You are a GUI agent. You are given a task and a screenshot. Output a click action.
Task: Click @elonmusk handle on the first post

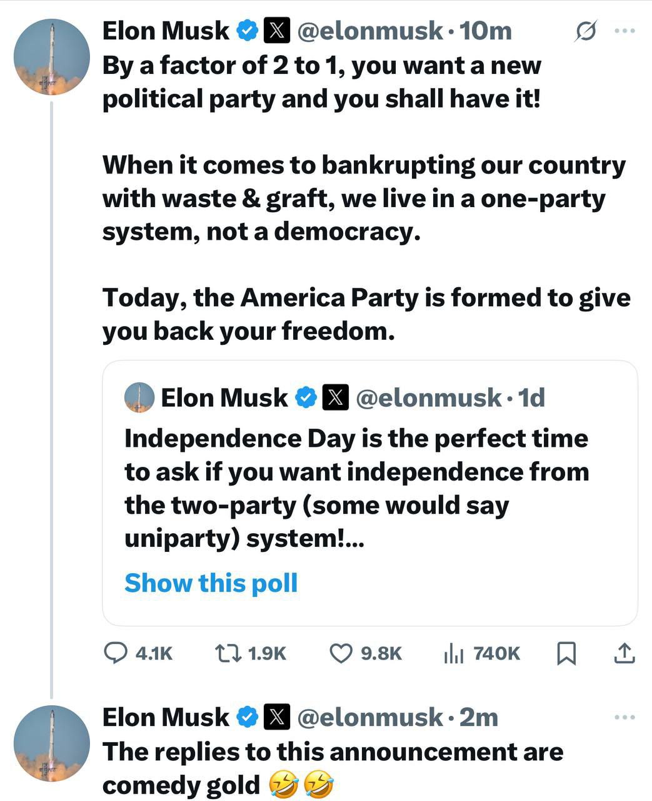pos(369,31)
